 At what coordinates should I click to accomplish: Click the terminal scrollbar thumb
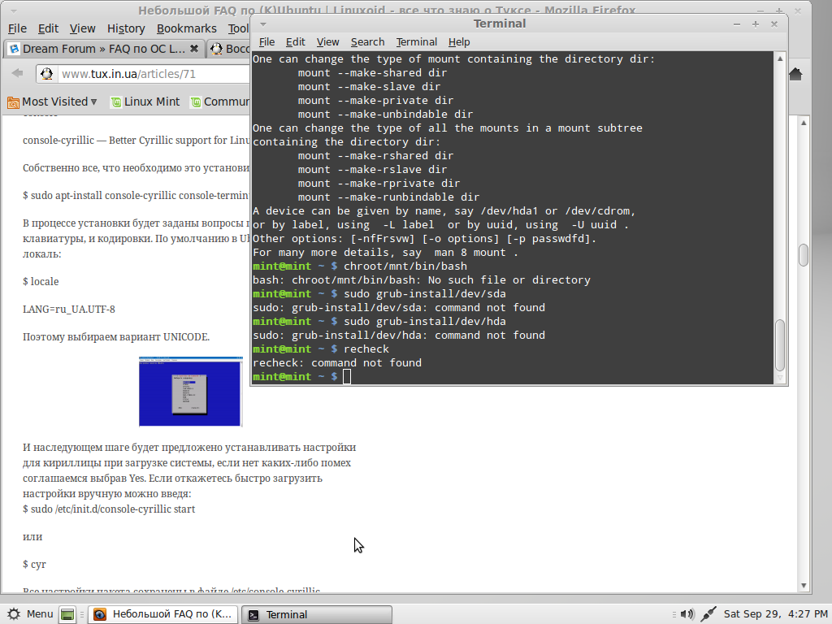[x=780, y=345]
